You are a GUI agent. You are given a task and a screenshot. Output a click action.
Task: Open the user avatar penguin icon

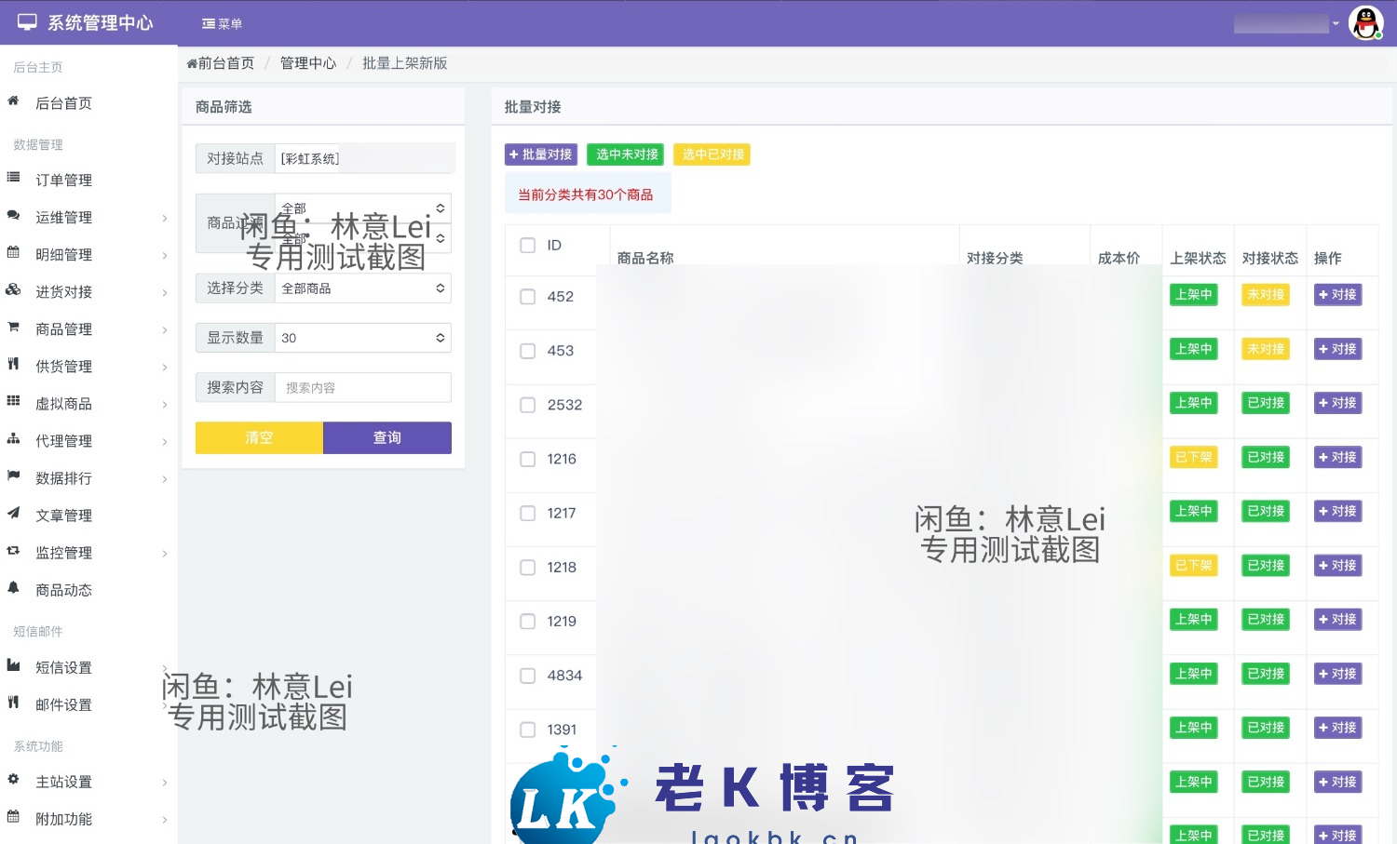tap(1365, 23)
